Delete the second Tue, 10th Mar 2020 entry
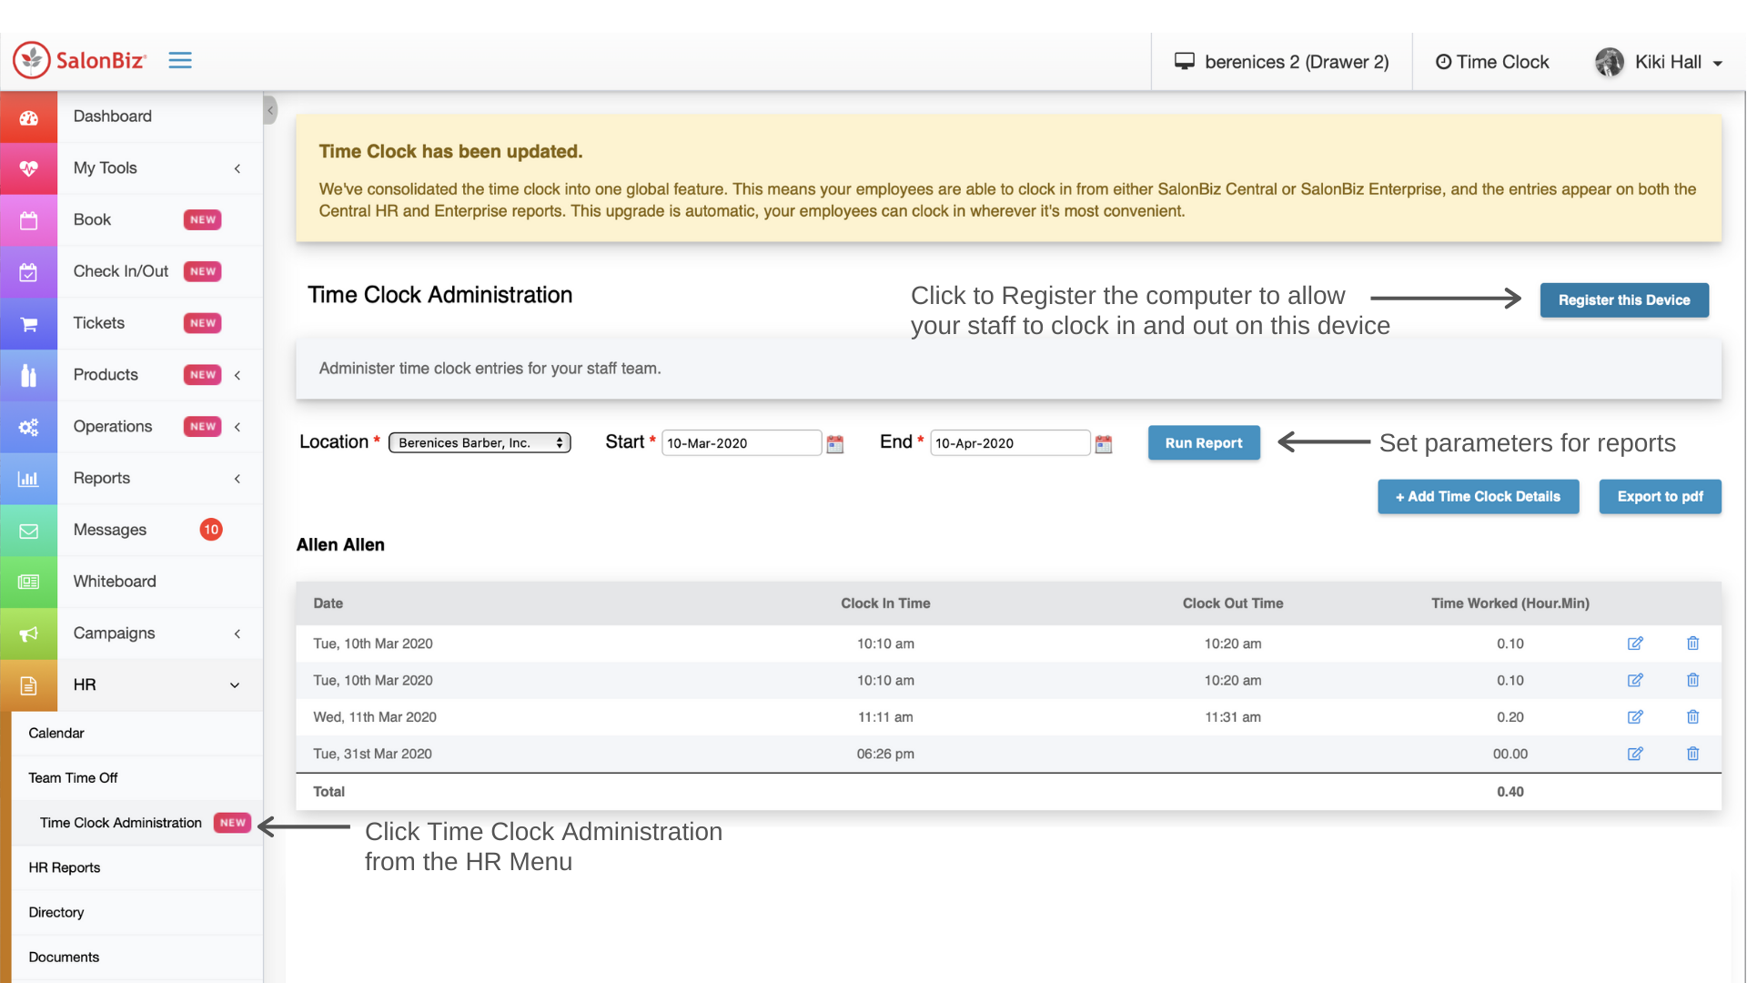Screen dimensions: 1747x983 1692,680
